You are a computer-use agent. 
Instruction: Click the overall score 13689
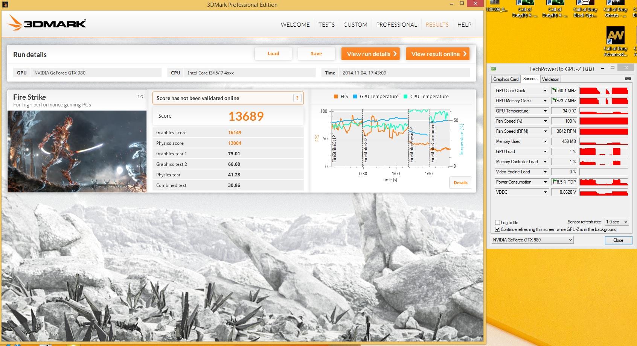(x=246, y=116)
